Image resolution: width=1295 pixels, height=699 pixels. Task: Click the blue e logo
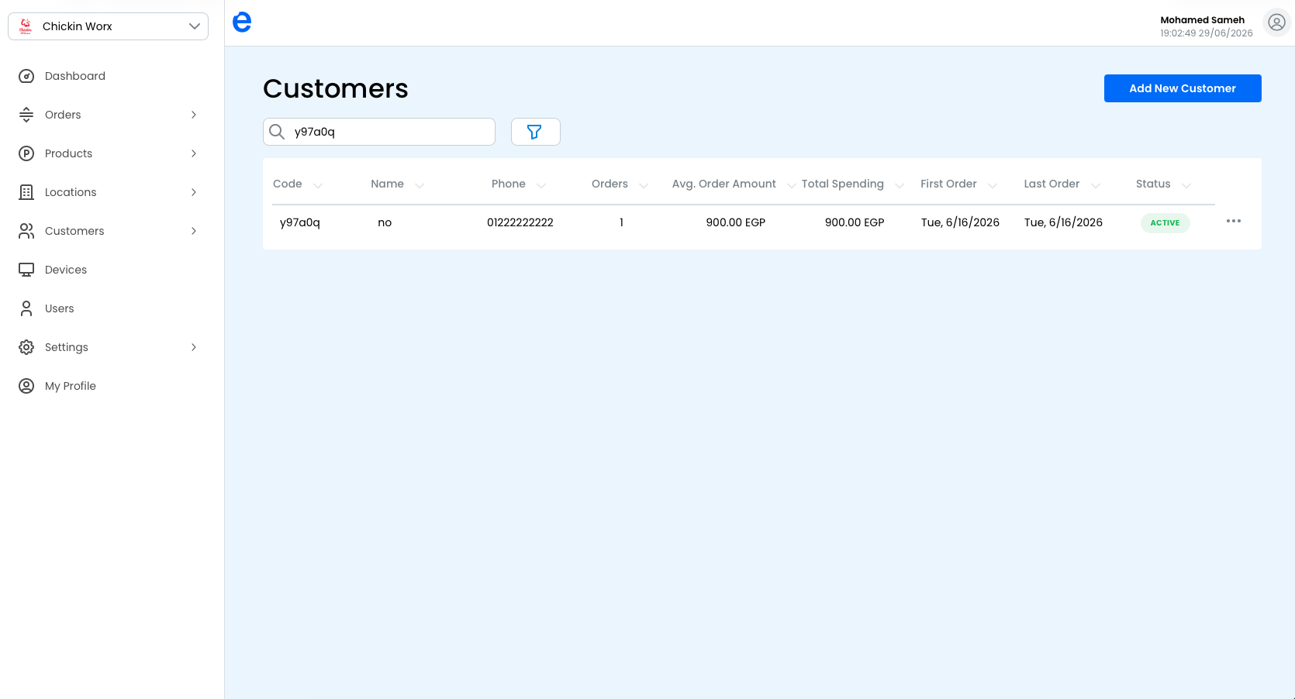coord(242,22)
